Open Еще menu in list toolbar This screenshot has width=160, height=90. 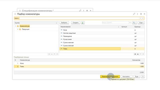point(141,23)
